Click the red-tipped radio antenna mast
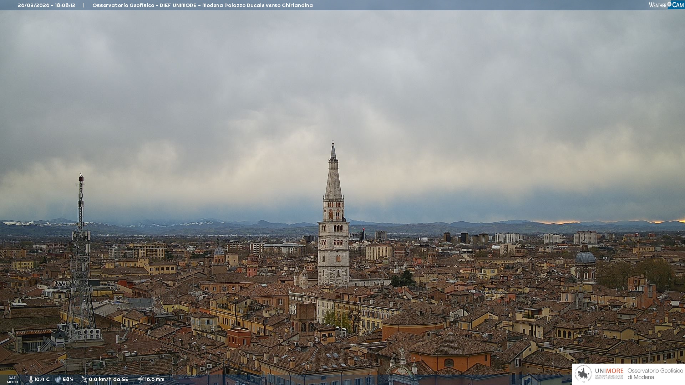 [x=81, y=200]
